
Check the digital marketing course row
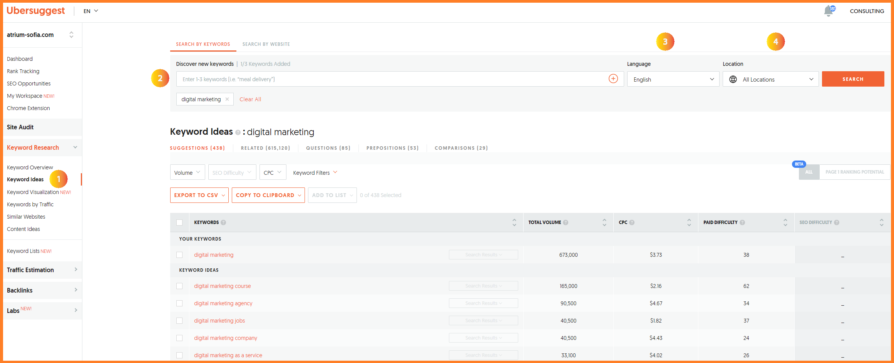[179, 286]
